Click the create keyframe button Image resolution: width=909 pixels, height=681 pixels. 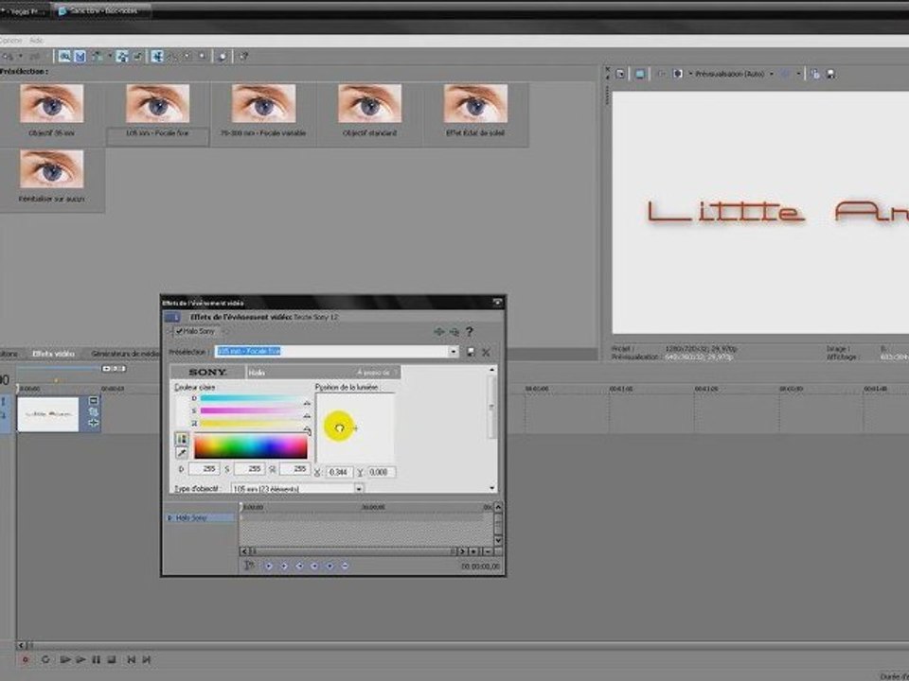coord(330,566)
